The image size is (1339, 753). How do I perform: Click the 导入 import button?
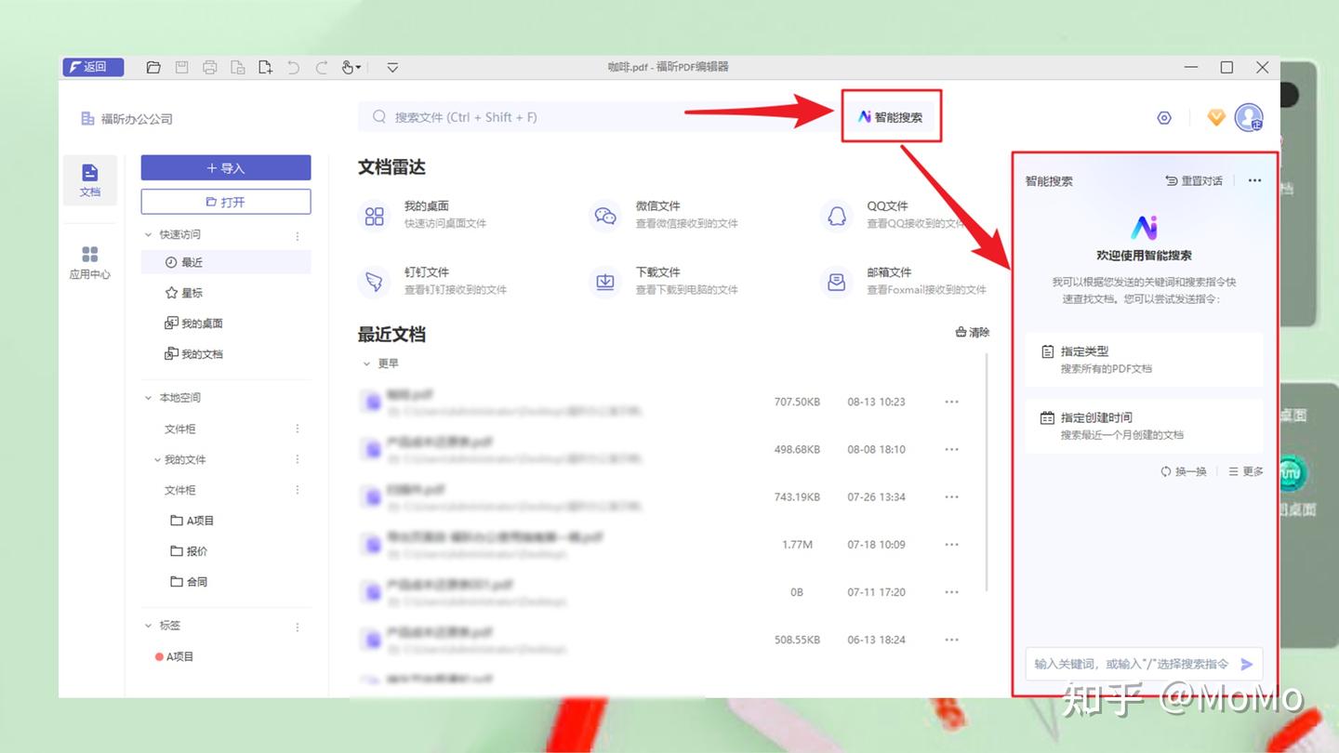226,167
